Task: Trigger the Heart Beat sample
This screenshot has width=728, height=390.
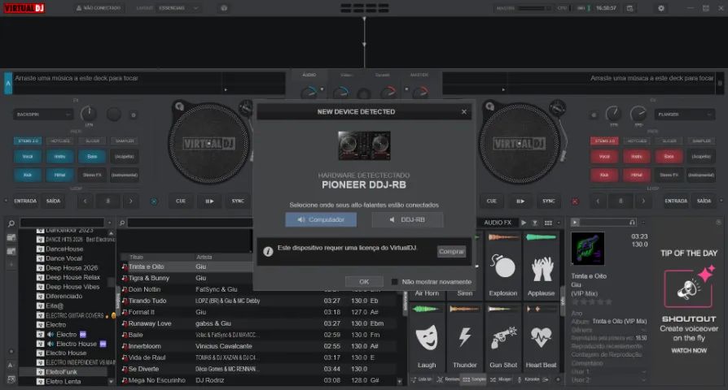Action: pos(541,338)
